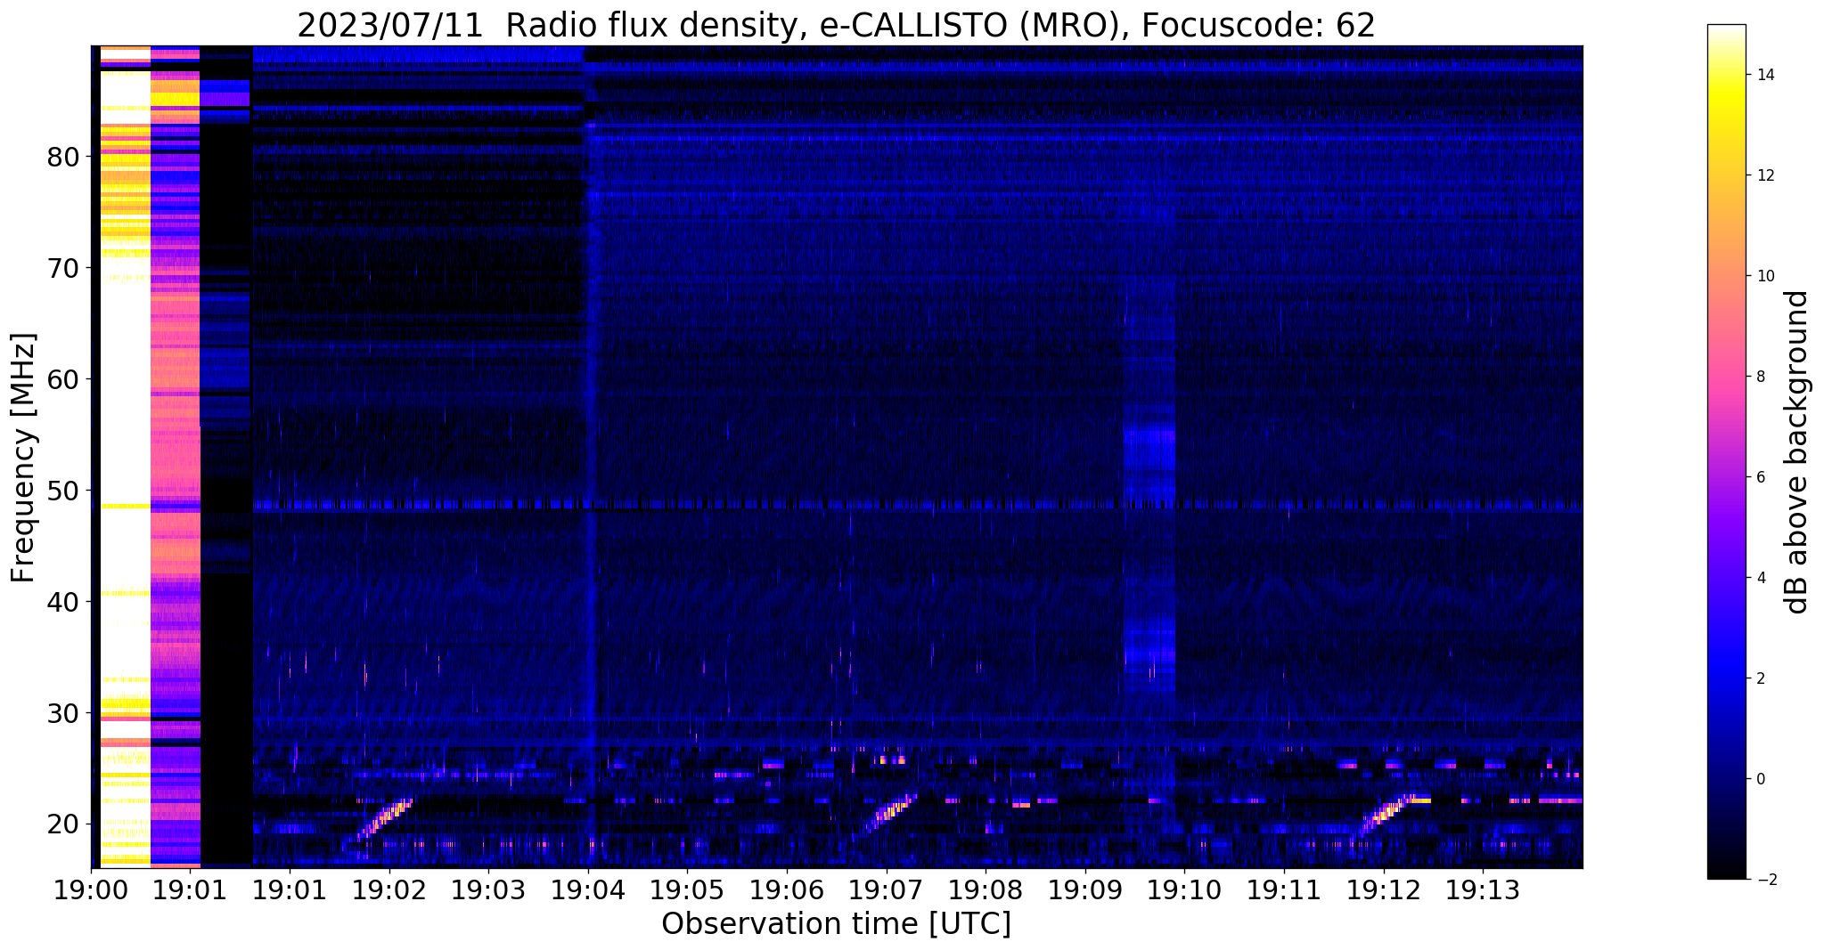1824x950 pixels.
Task: Click the colorbar tick labeled 14
Action: pyautogui.click(x=1763, y=75)
